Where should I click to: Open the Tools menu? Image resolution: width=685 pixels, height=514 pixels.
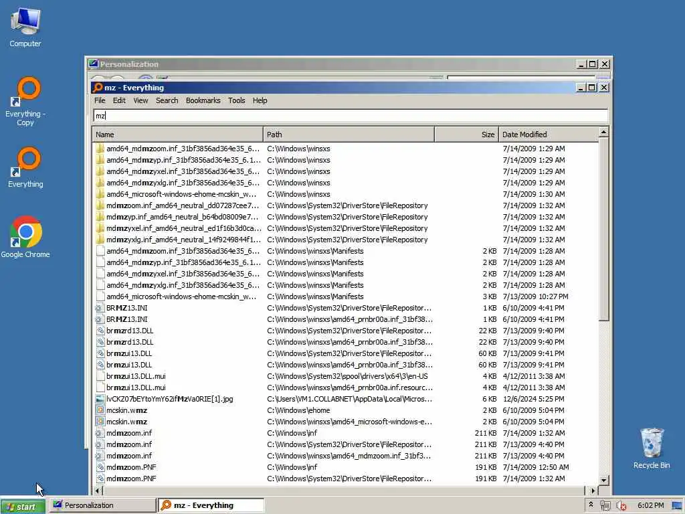click(236, 100)
